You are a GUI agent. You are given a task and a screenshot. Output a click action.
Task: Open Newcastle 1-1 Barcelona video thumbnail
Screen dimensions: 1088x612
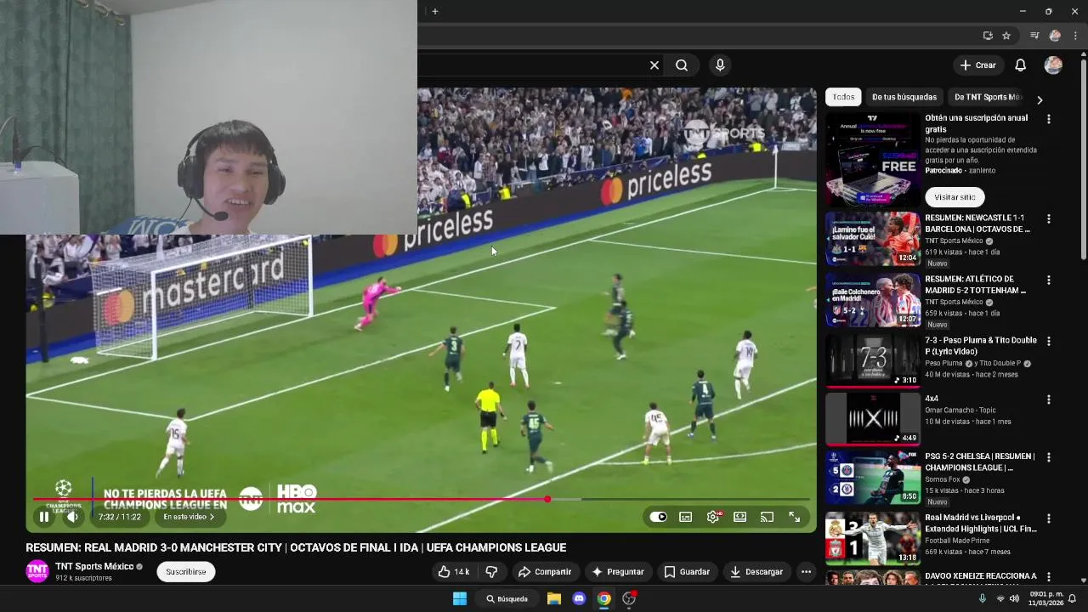[x=873, y=239]
